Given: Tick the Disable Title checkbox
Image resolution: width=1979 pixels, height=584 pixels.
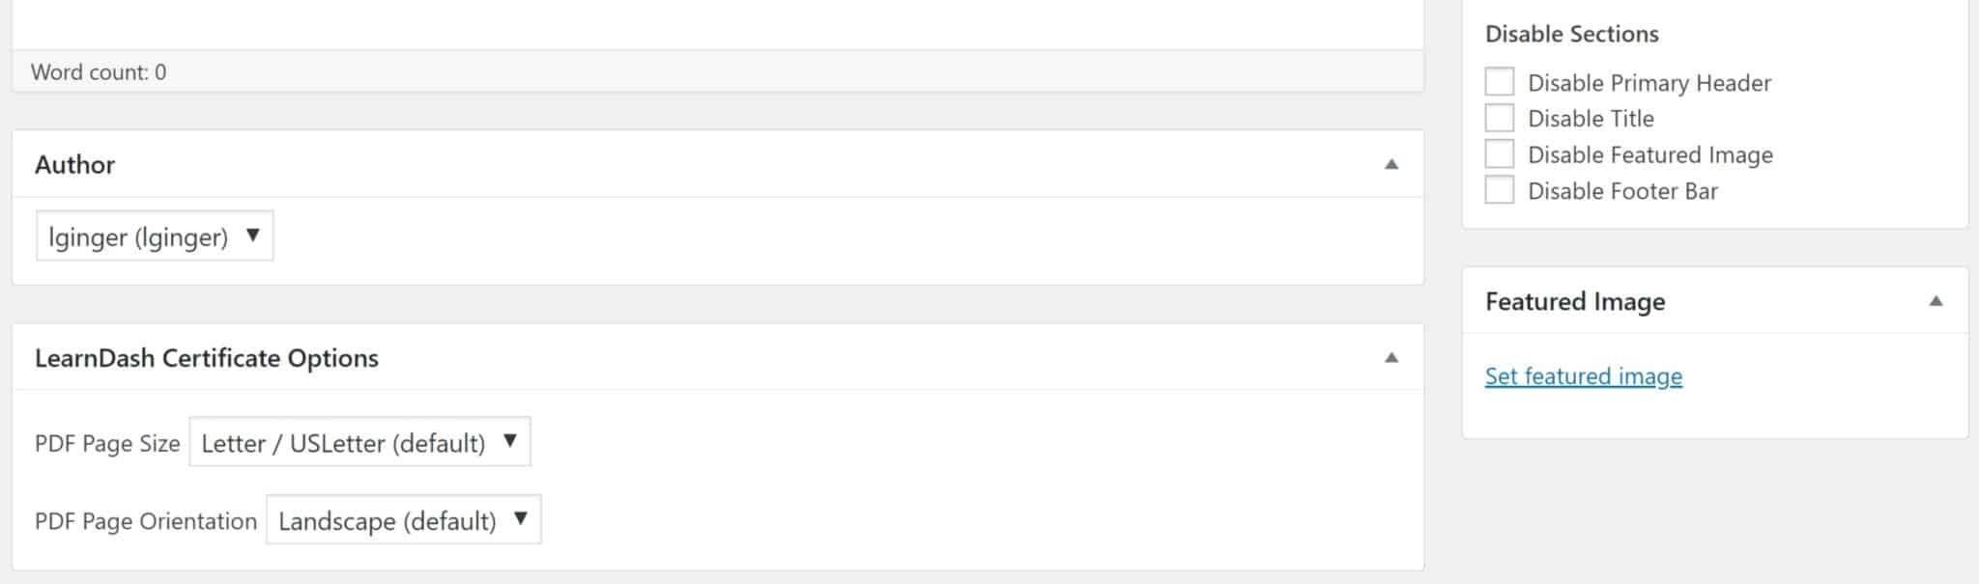Looking at the screenshot, I should click(x=1499, y=118).
